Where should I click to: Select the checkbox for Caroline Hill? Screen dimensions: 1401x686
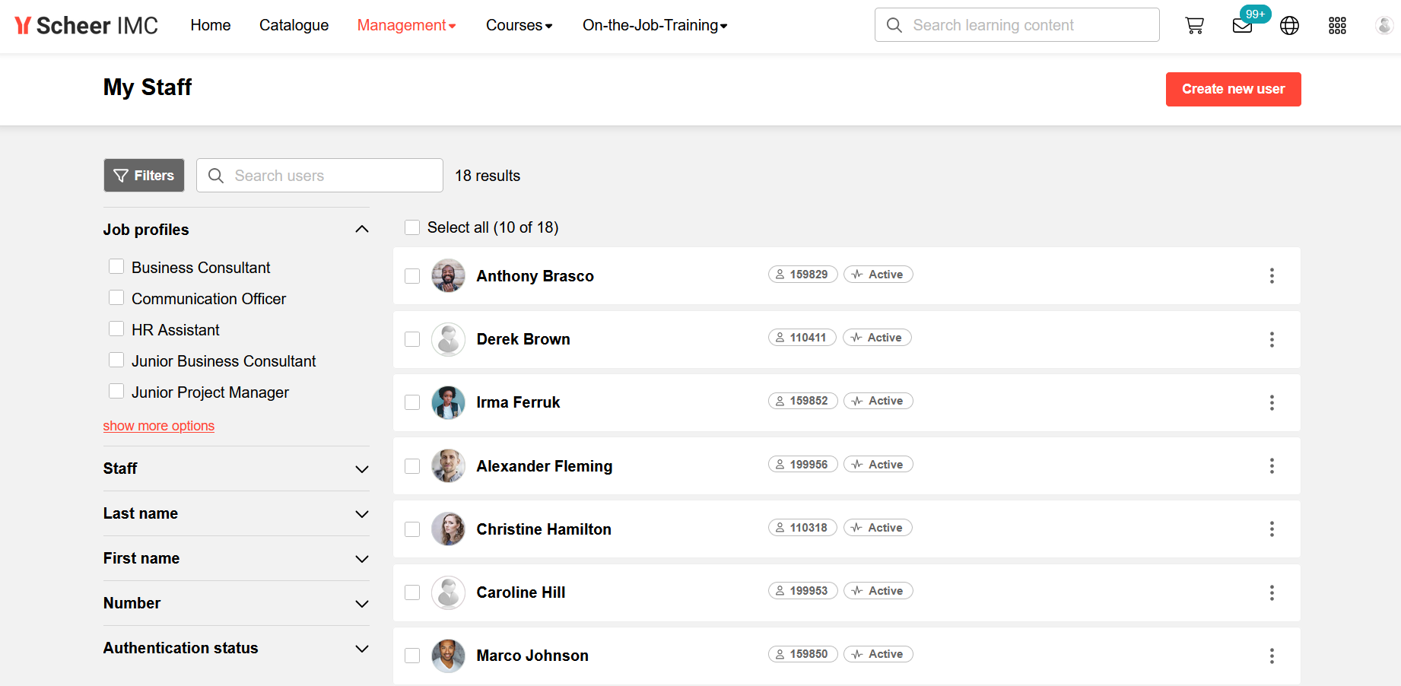coord(412,592)
